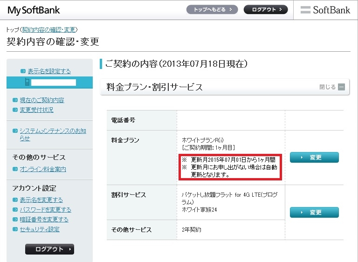Image resolution: width=358 pixels, height=262 pixels.
Task: Open the システムメンテナンスのお知らせ link
Action: pos(53,135)
